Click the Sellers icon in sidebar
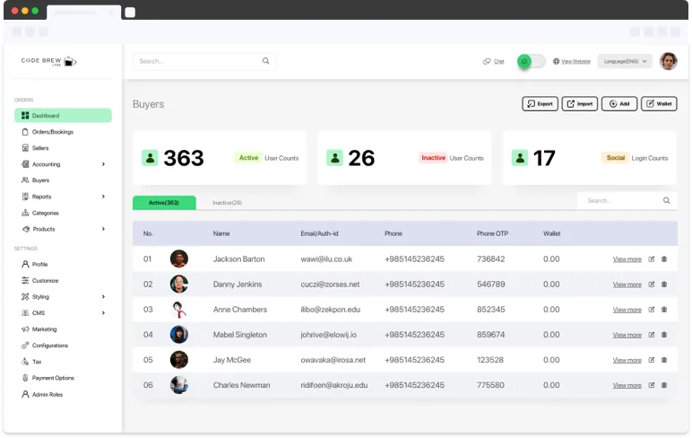The width and height of the screenshot is (692, 438). (25, 148)
